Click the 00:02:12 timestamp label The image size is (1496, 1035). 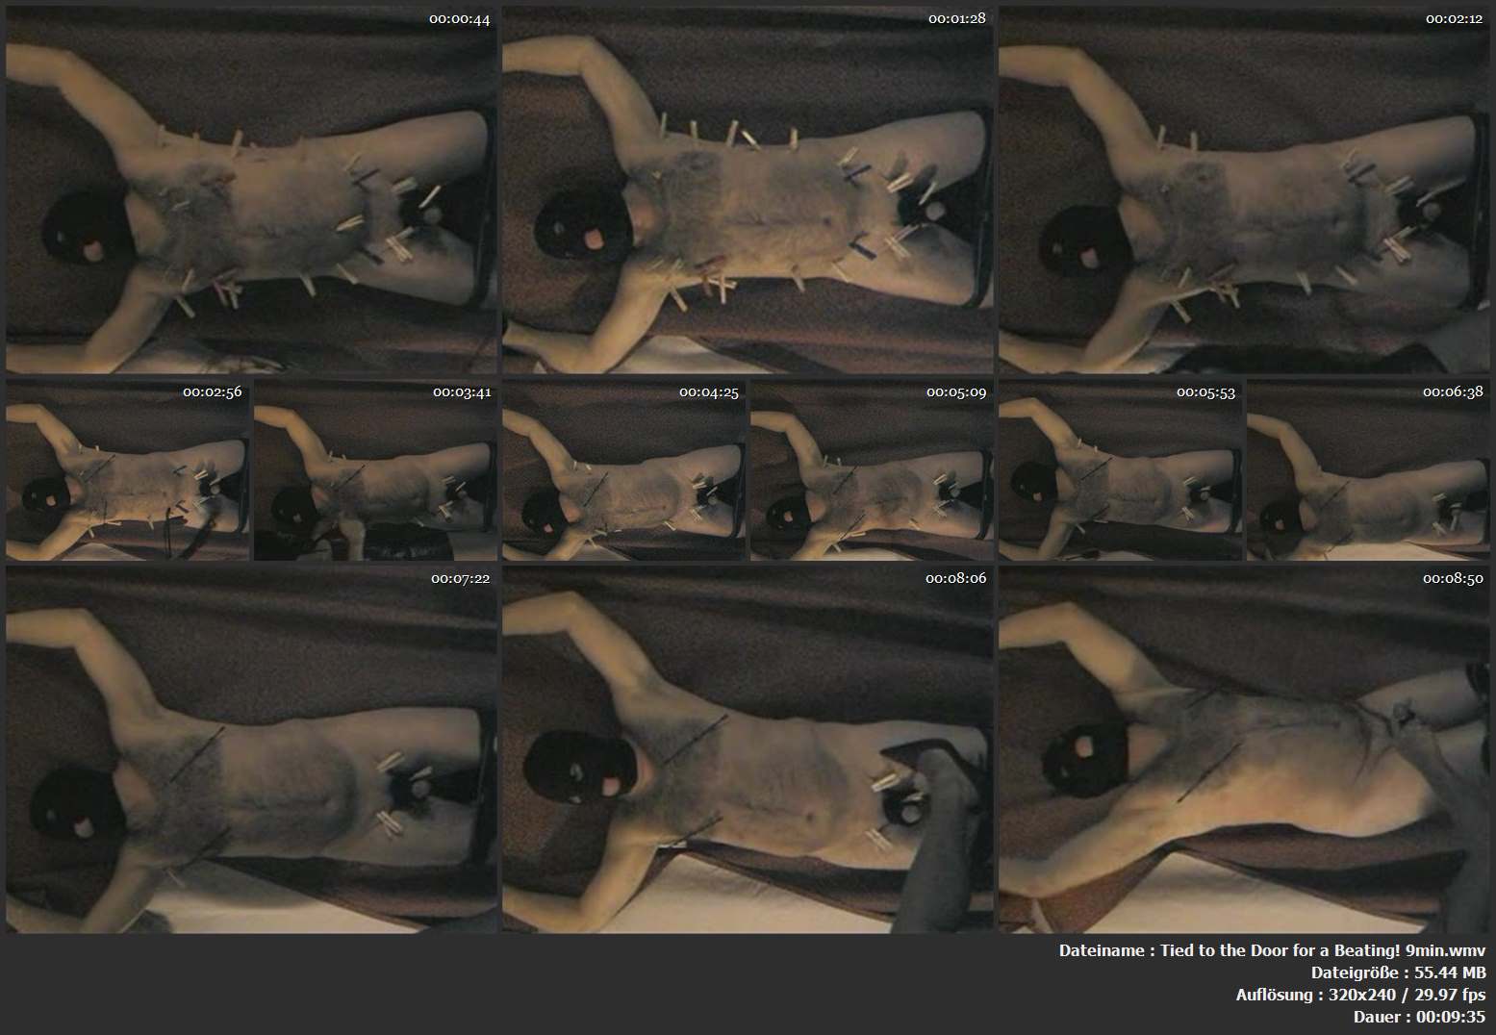(x=1454, y=19)
